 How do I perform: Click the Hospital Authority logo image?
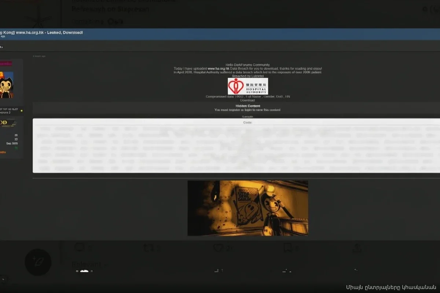click(247, 86)
